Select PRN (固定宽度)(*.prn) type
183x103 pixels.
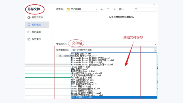(114, 82)
